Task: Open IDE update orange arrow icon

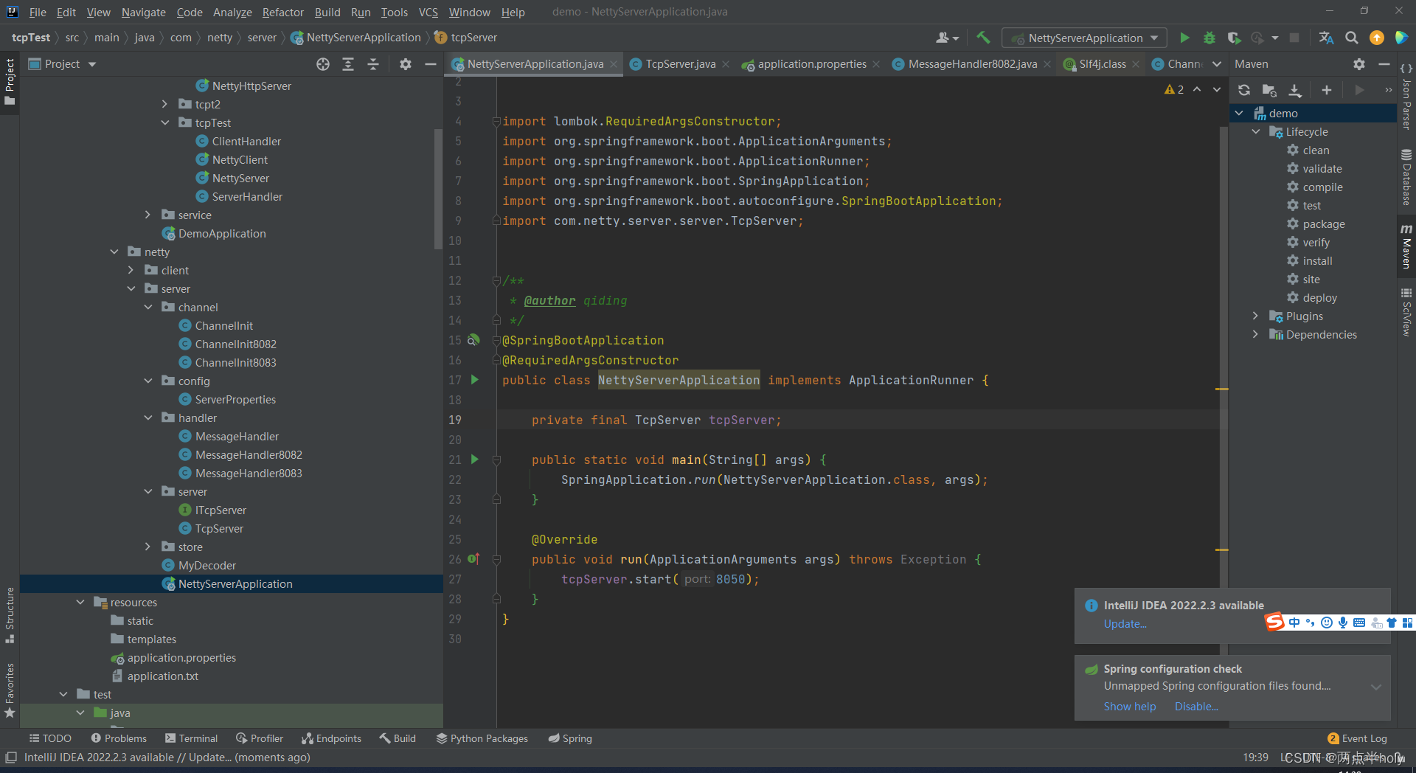Action: (x=1377, y=38)
